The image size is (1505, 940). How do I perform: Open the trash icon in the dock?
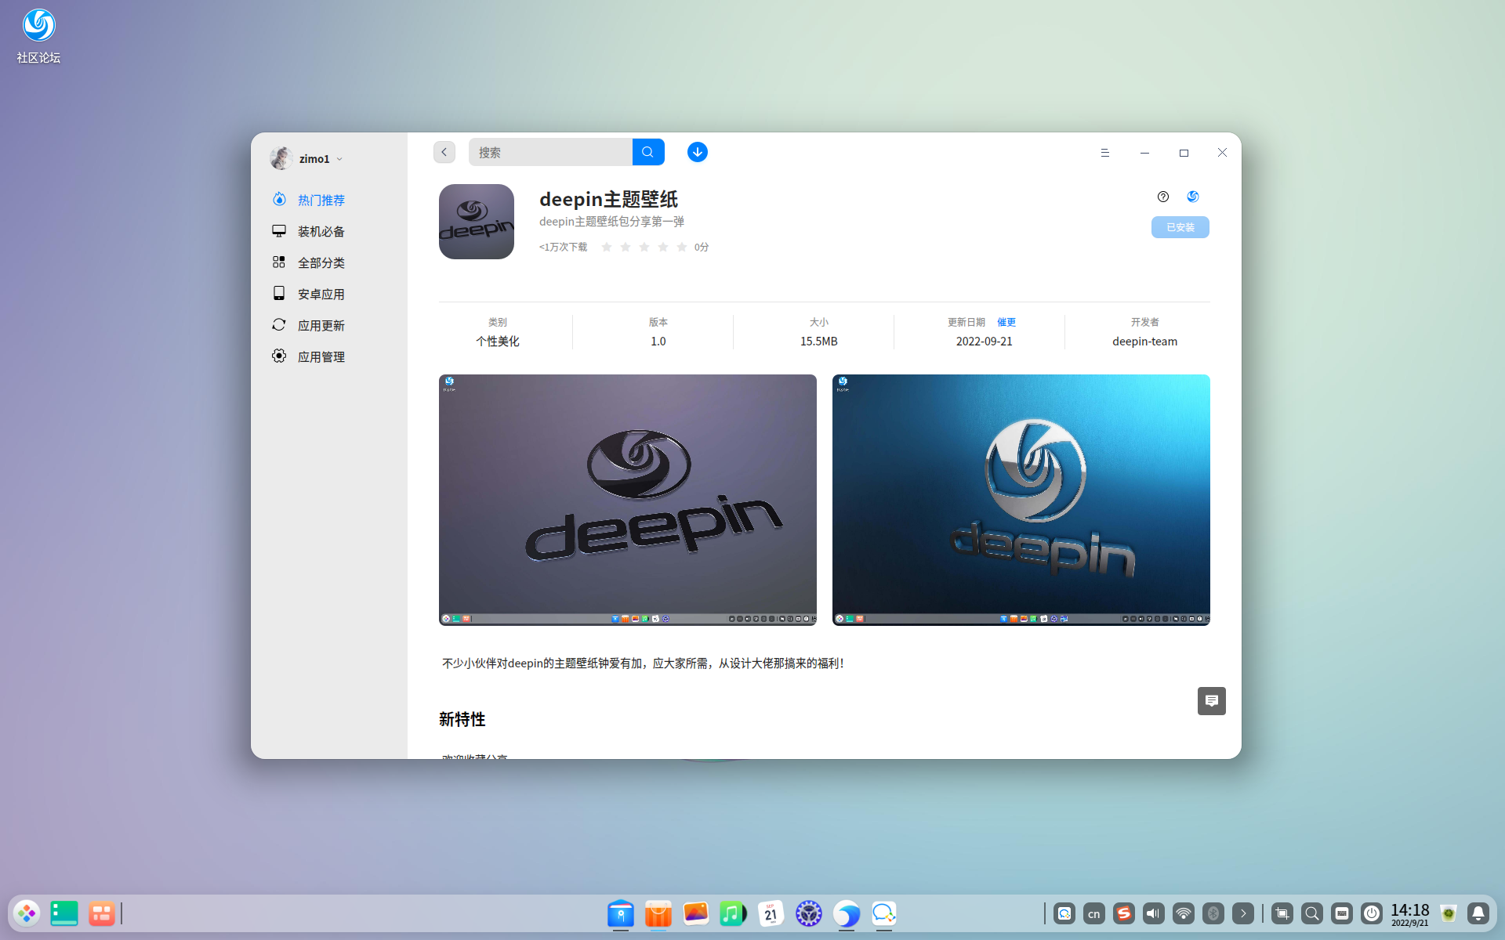tap(1449, 913)
